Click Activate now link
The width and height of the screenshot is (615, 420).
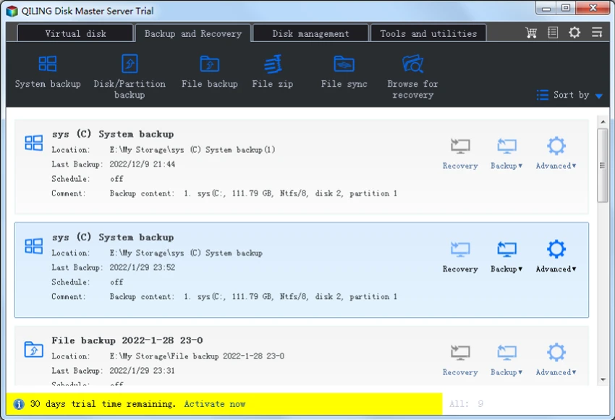tap(215, 404)
